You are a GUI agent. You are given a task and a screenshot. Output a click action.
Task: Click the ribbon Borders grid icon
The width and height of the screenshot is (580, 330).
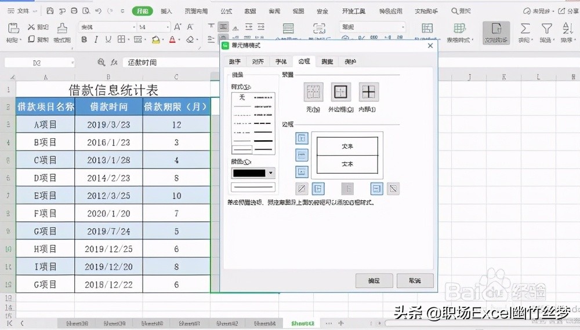pyautogui.click(x=121, y=39)
